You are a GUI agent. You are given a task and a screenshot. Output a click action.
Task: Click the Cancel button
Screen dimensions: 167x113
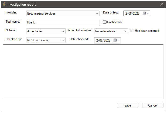(x=153, y=105)
